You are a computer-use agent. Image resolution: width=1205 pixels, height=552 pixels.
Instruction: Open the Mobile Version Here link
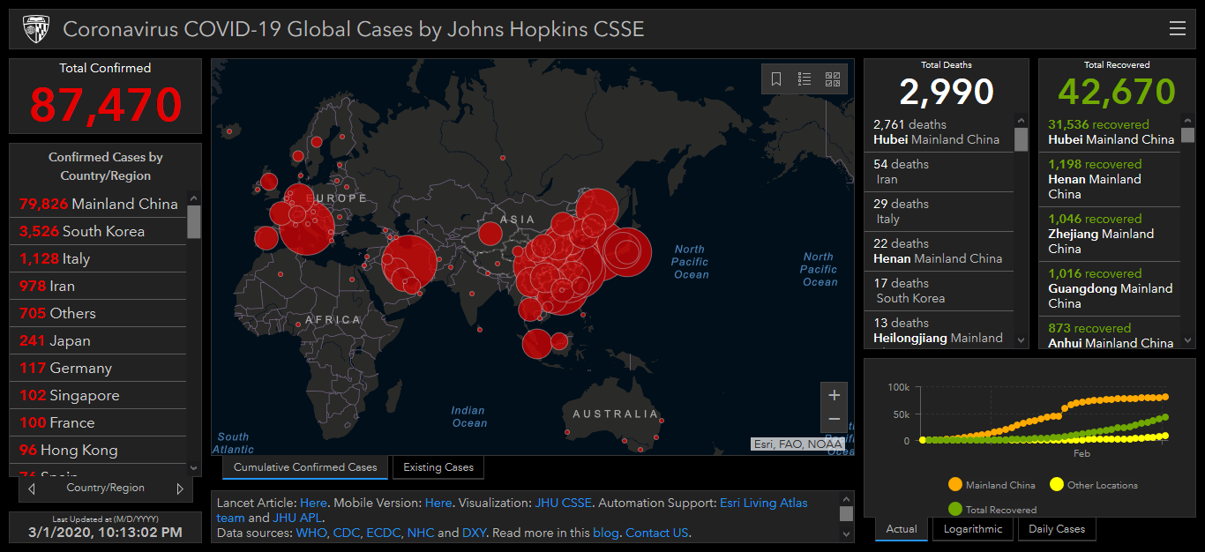point(438,503)
